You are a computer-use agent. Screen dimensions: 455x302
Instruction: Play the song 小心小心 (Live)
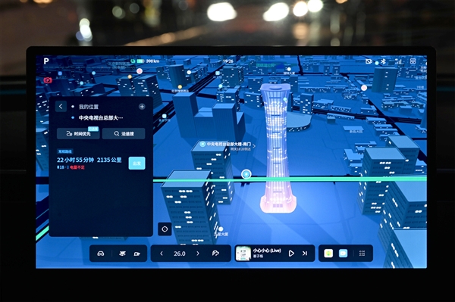(x=291, y=254)
